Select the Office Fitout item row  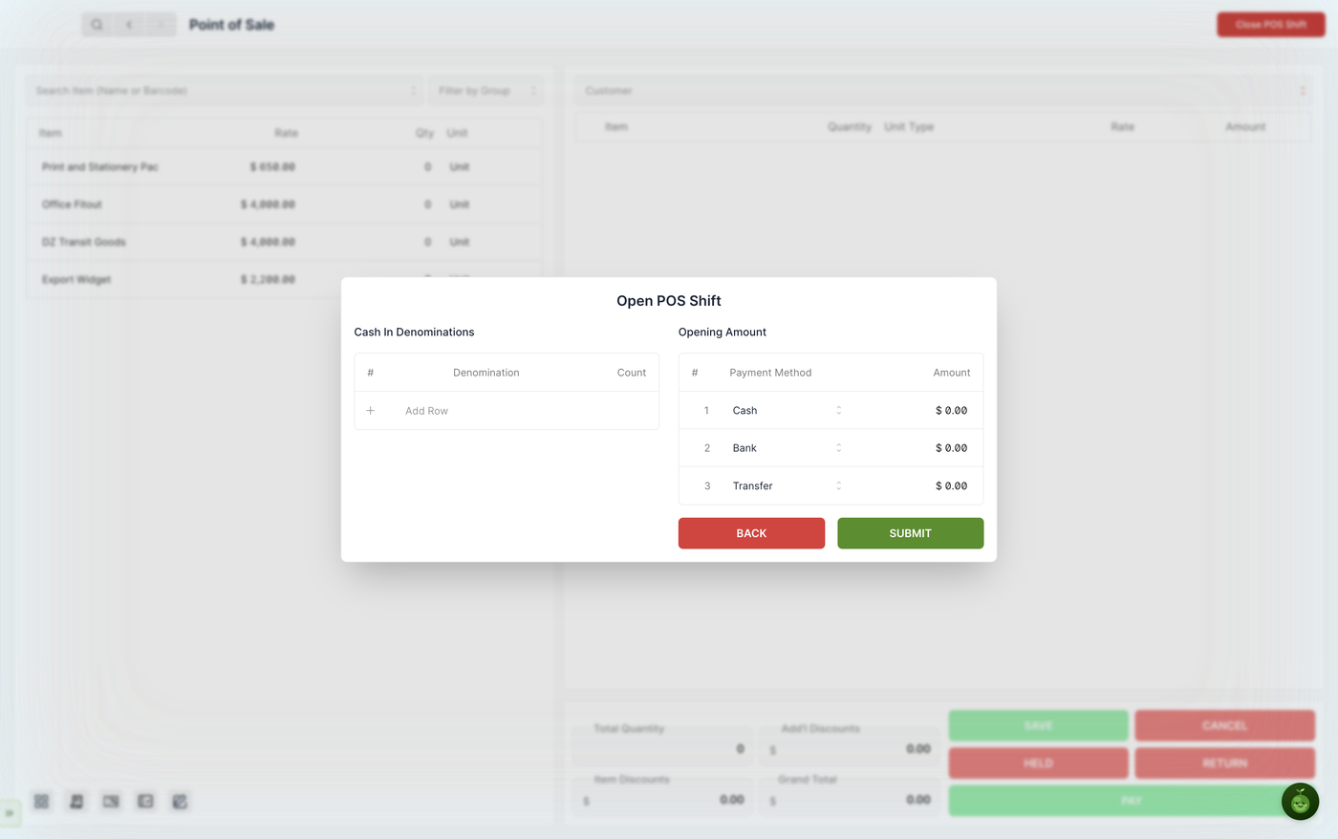click(x=285, y=204)
